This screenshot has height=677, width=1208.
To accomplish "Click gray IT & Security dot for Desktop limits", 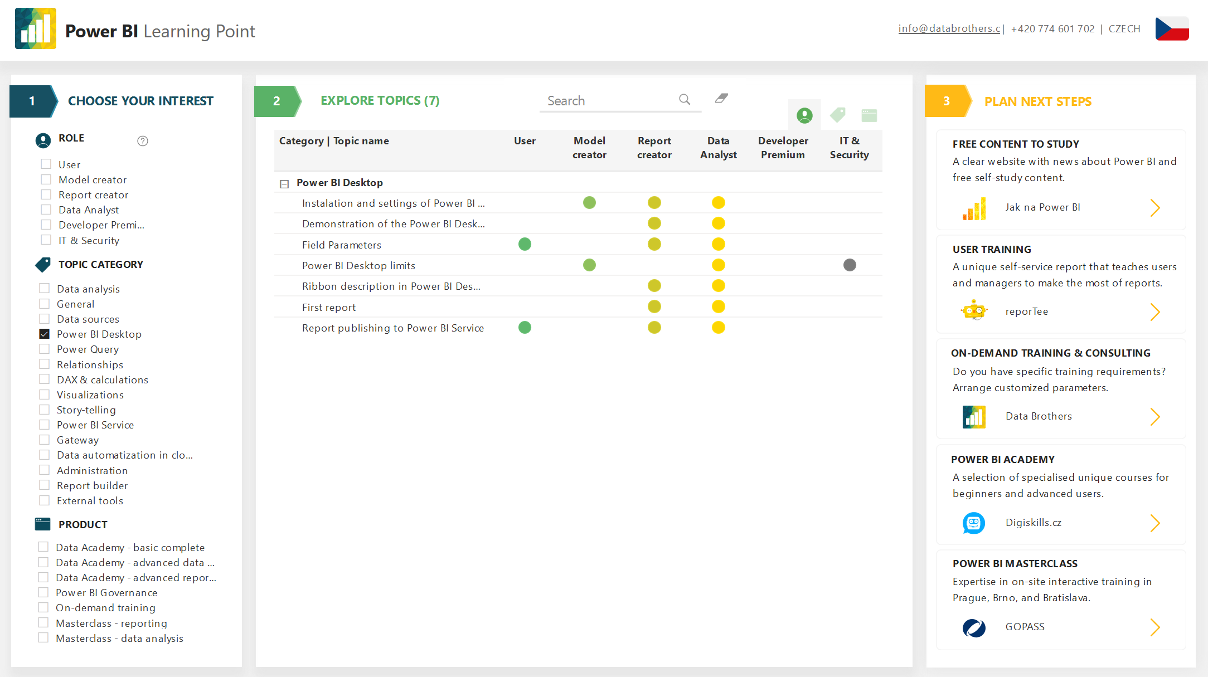I will 849,265.
